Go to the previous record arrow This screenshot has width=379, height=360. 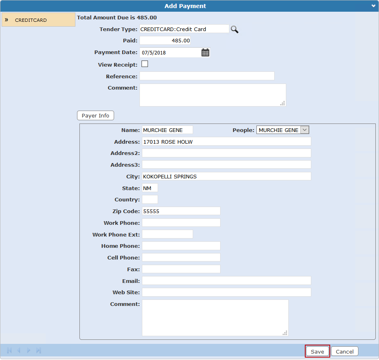[x=19, y=350]
